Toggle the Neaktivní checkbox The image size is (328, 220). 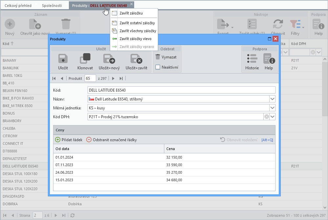pyautogui.click(x=158, y=67)
